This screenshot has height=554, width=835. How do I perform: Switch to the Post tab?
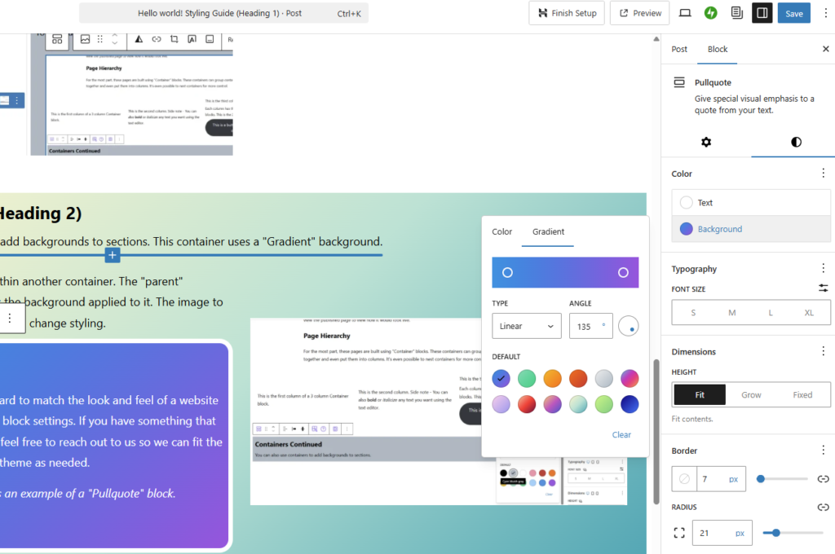tap(679, 50)
